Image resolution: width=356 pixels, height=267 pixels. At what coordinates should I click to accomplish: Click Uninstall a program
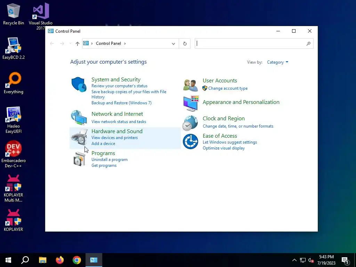click(x=110, y=160)
